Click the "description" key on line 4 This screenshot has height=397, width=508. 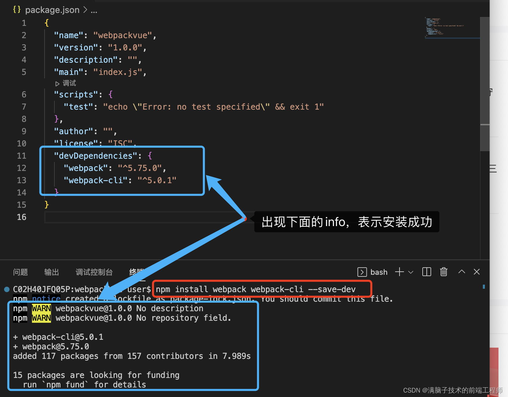[86, 60]
